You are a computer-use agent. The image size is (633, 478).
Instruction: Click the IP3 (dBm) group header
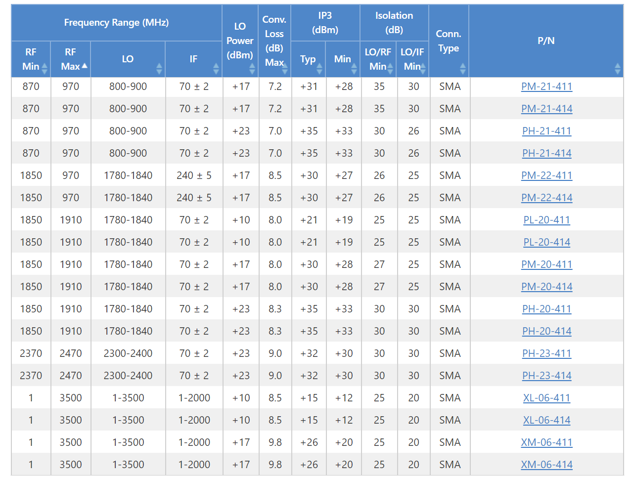pyautogui.click(x=325, y=23)
